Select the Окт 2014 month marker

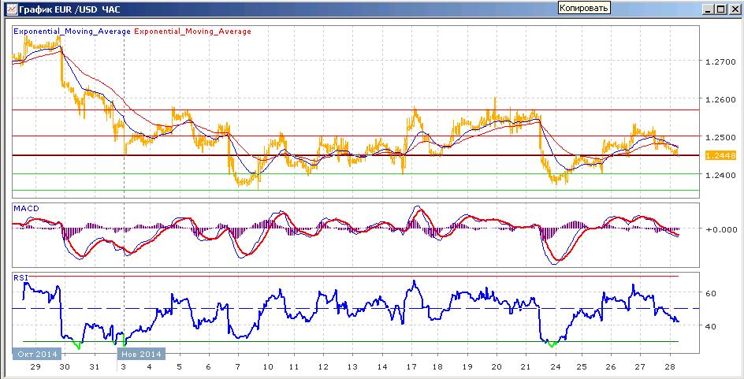(x=36, y=354)
